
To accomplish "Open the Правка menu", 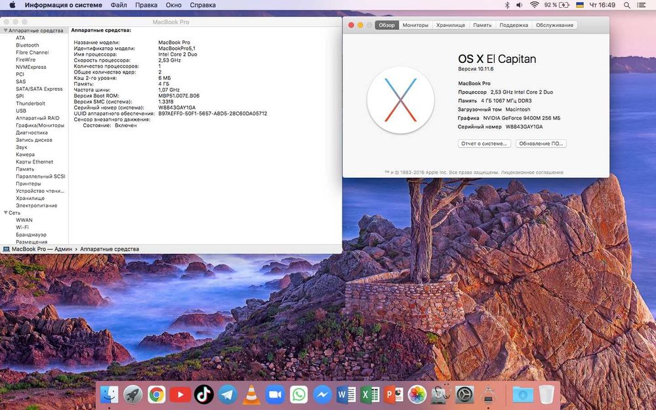I will click(x=146, y=5).
